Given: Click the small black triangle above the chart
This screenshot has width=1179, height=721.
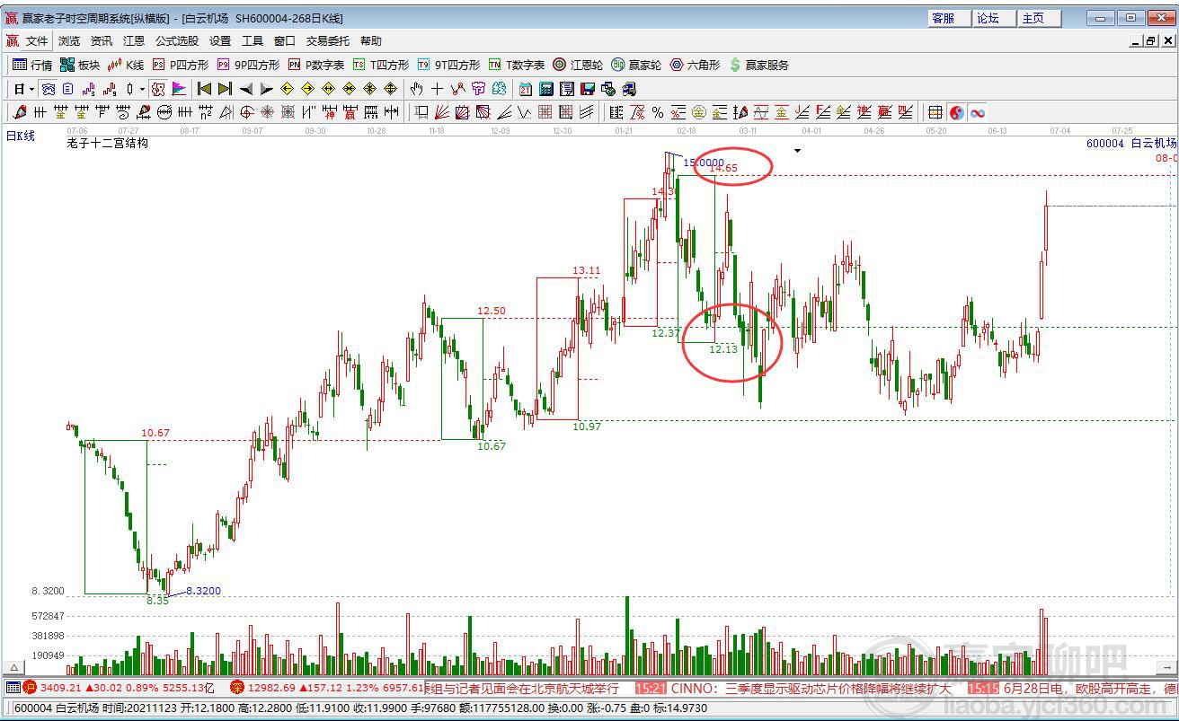Looking at the screenshot, I should (x=797, y=151).
